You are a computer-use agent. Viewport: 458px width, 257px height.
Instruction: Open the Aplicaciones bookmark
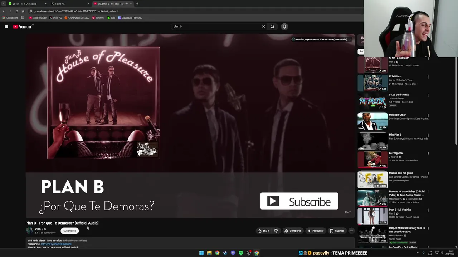tap(10, 17)
